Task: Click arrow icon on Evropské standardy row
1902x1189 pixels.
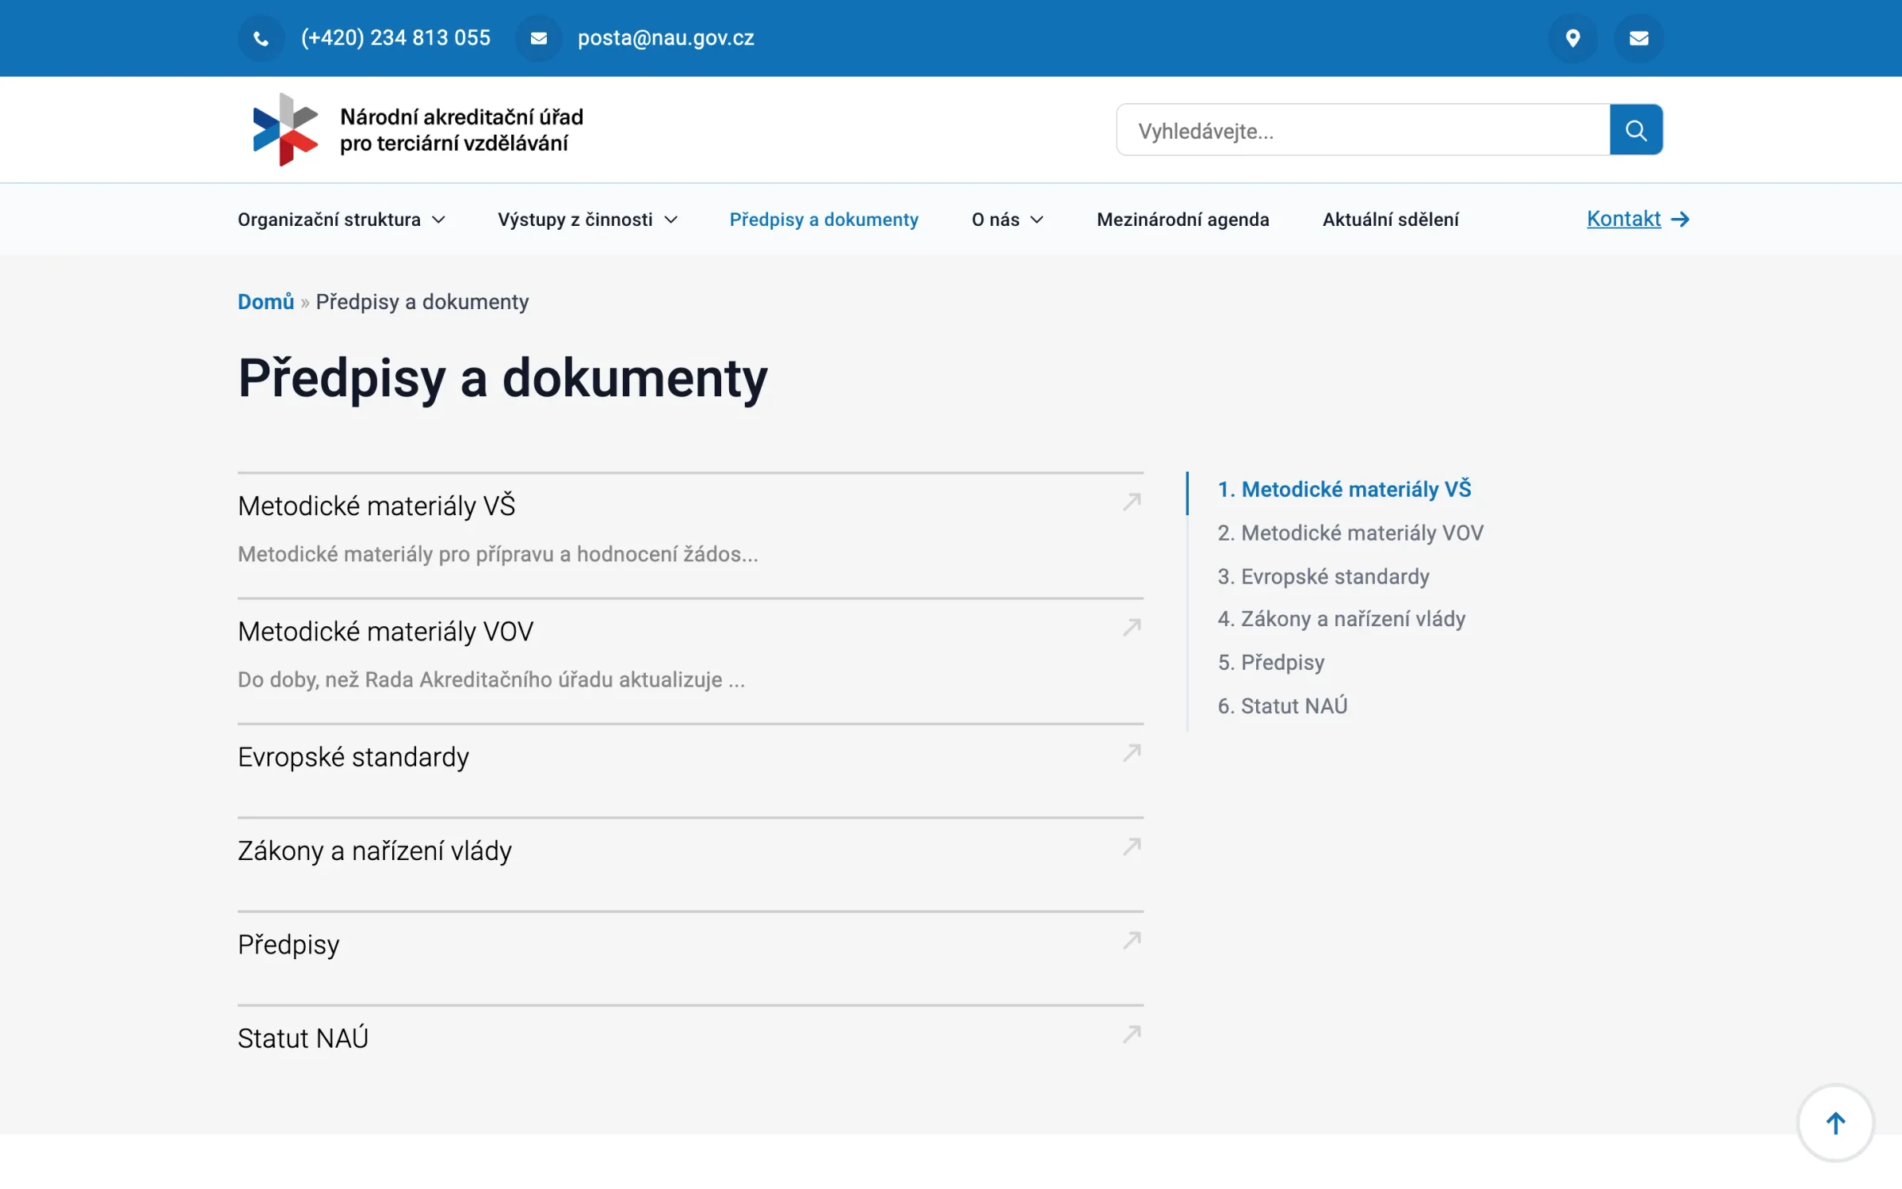Action: point(1132,752)
